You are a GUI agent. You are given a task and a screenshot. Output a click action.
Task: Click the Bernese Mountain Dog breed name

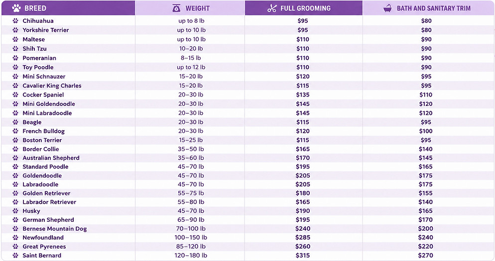[55, 229]
